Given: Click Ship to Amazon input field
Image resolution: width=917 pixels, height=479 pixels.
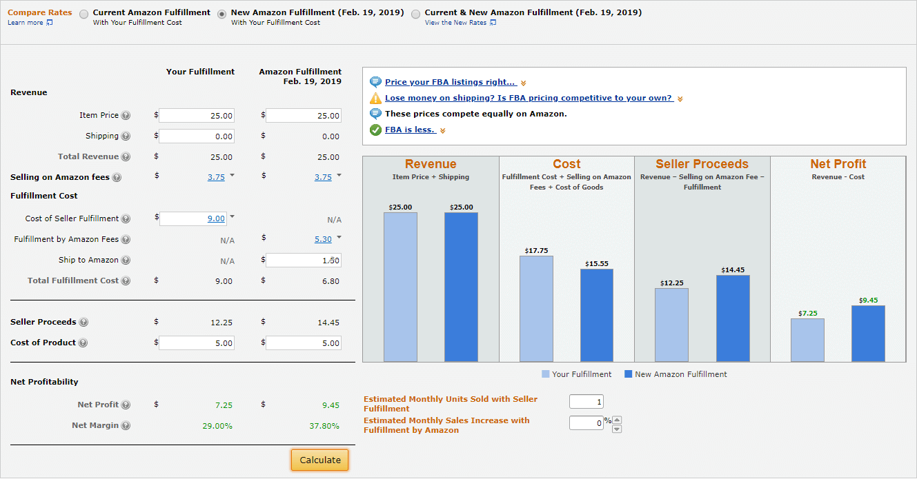Looking at the screenshot, I should click(x=304, y=261).
